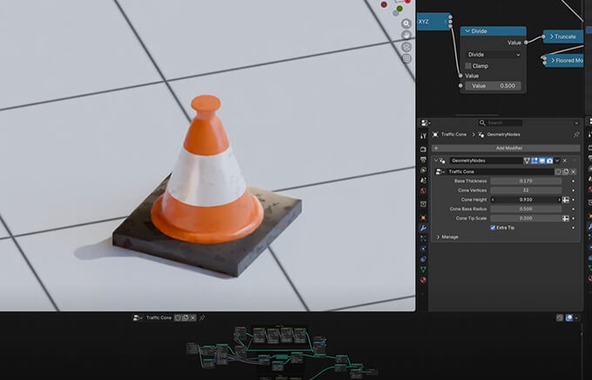Screen dimensions: 592x380
Task: Pin the Properties editor context
Action: [575, 135]
